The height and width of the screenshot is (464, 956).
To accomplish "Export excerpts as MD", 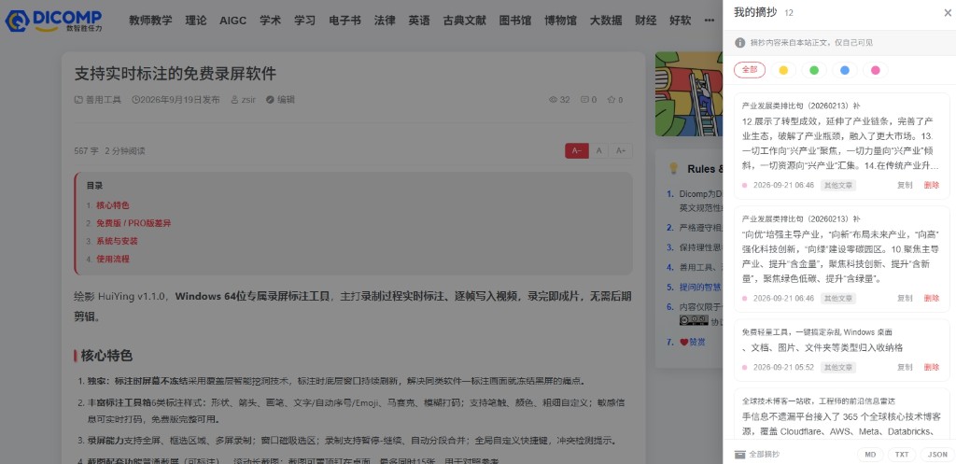I will (870, 455).
